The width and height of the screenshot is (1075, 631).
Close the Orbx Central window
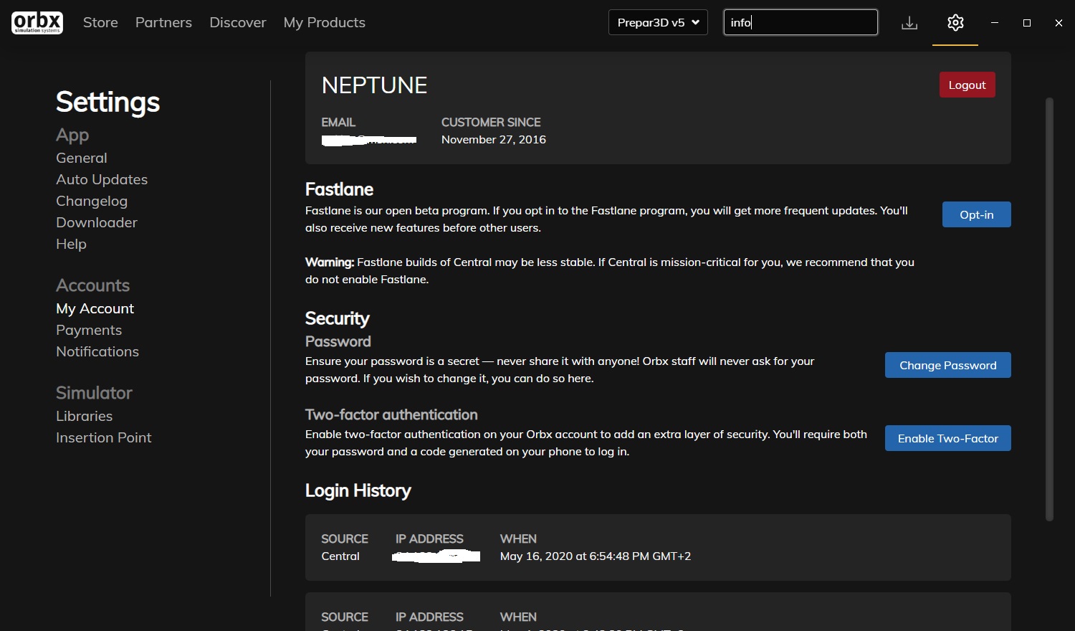(1059, 23)
